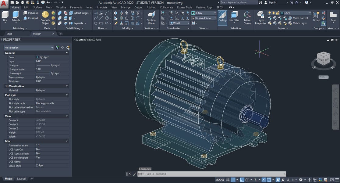Select the Extrude tool
Viewport: 340px width, 183px height.
(x=16, y=17)
